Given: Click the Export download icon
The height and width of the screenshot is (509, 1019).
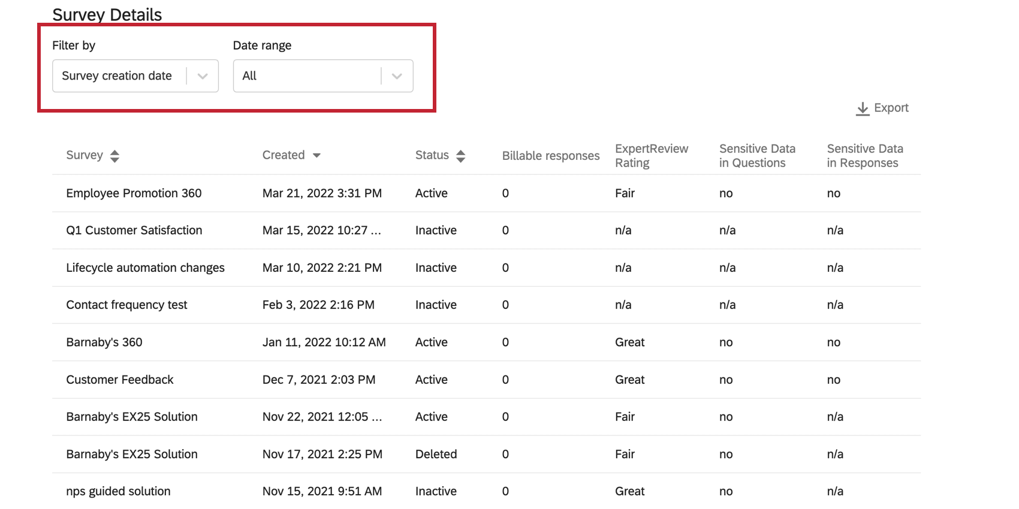Looking at the screenshot, I should pyautogui.click(x=862, y=108).
